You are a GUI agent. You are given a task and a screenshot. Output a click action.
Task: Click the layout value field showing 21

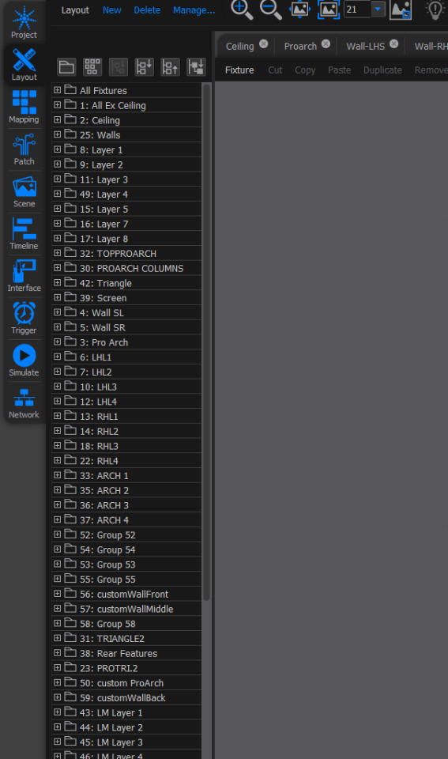point(357,9)
